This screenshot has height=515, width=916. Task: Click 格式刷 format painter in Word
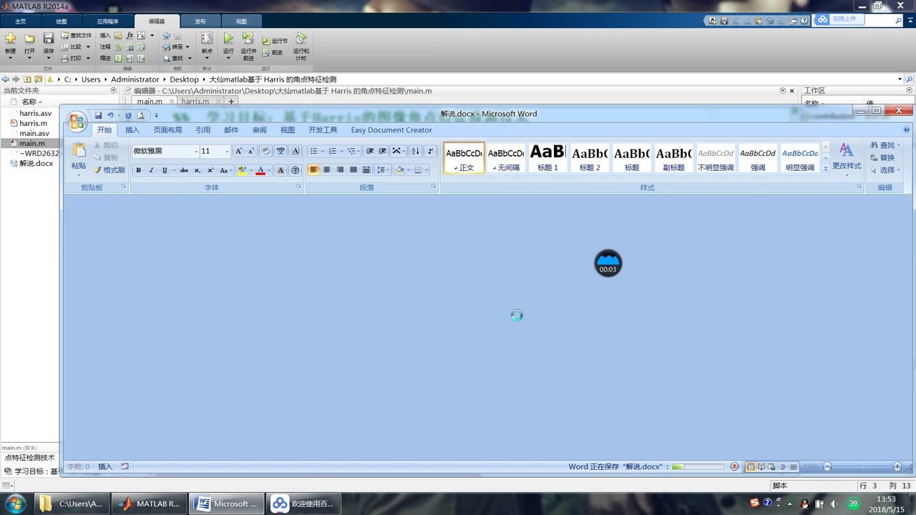click(109, 170)
